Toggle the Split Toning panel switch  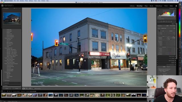pyautogui.click(x=158, y=61)
